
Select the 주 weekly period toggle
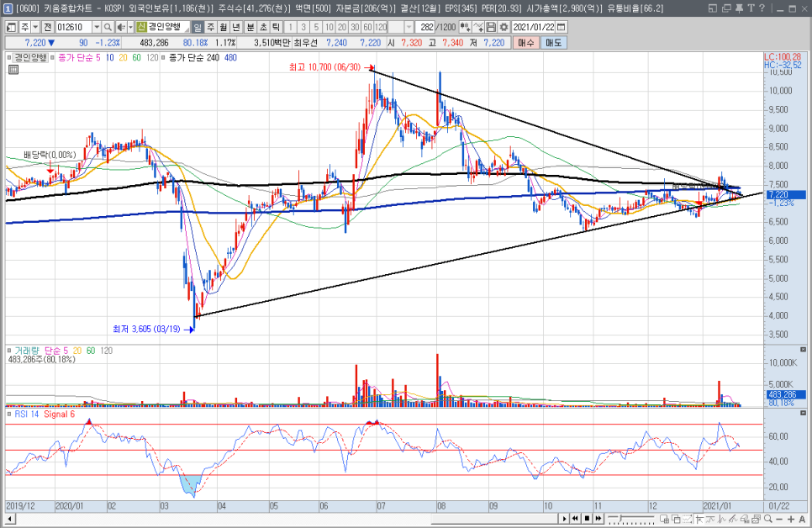211,27
